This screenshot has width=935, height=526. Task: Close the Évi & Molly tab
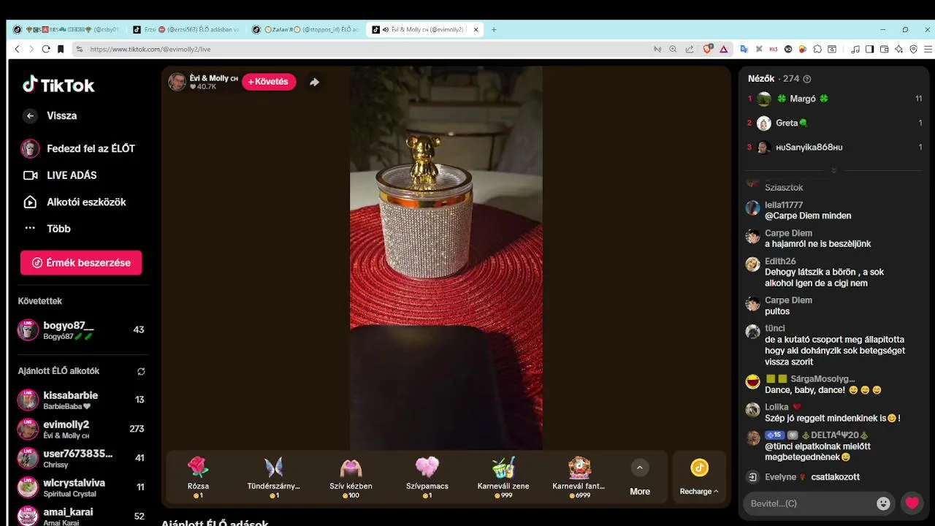coord(476,30)
